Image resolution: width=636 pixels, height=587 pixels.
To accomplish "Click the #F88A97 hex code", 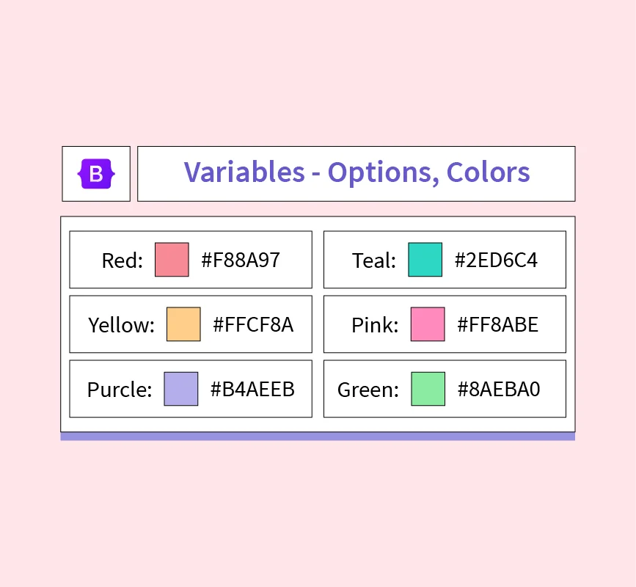I will coord(241,260).
